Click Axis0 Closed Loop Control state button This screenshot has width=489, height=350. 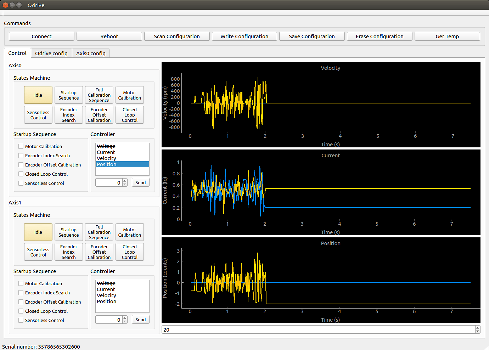130,115
